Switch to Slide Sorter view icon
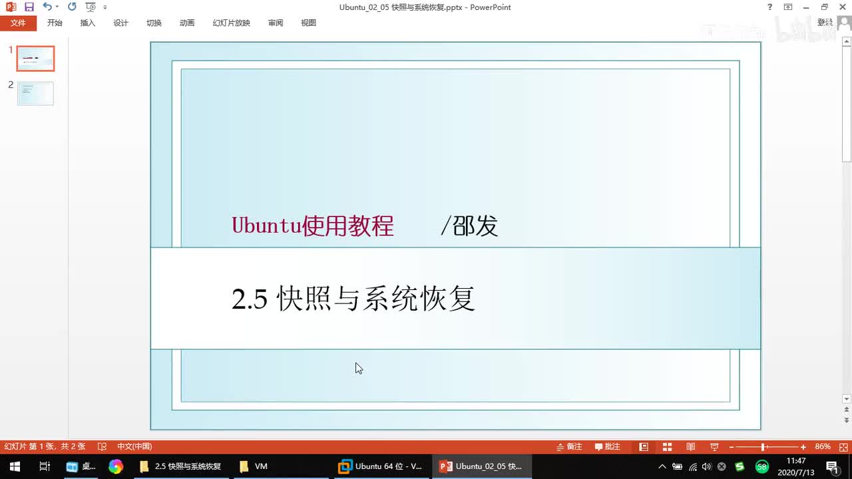The image size is (852, 479). tap(667, 446)
